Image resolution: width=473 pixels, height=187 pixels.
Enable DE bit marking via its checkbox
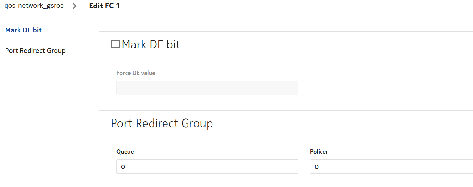[x=115, y=44]
